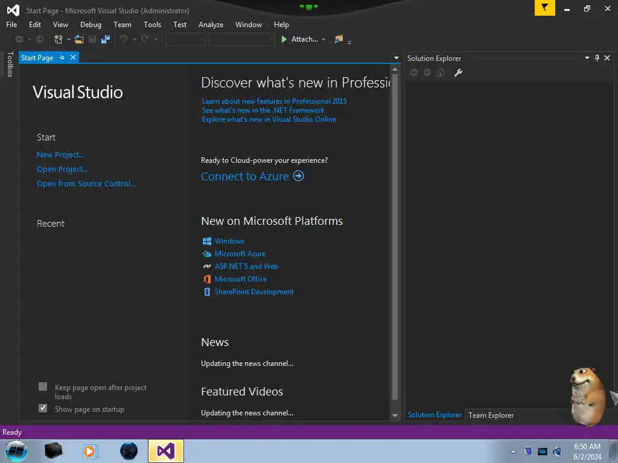Pin the Start Page tab
The height and width of the screenshot is (463, 618).
coord(62,57)
